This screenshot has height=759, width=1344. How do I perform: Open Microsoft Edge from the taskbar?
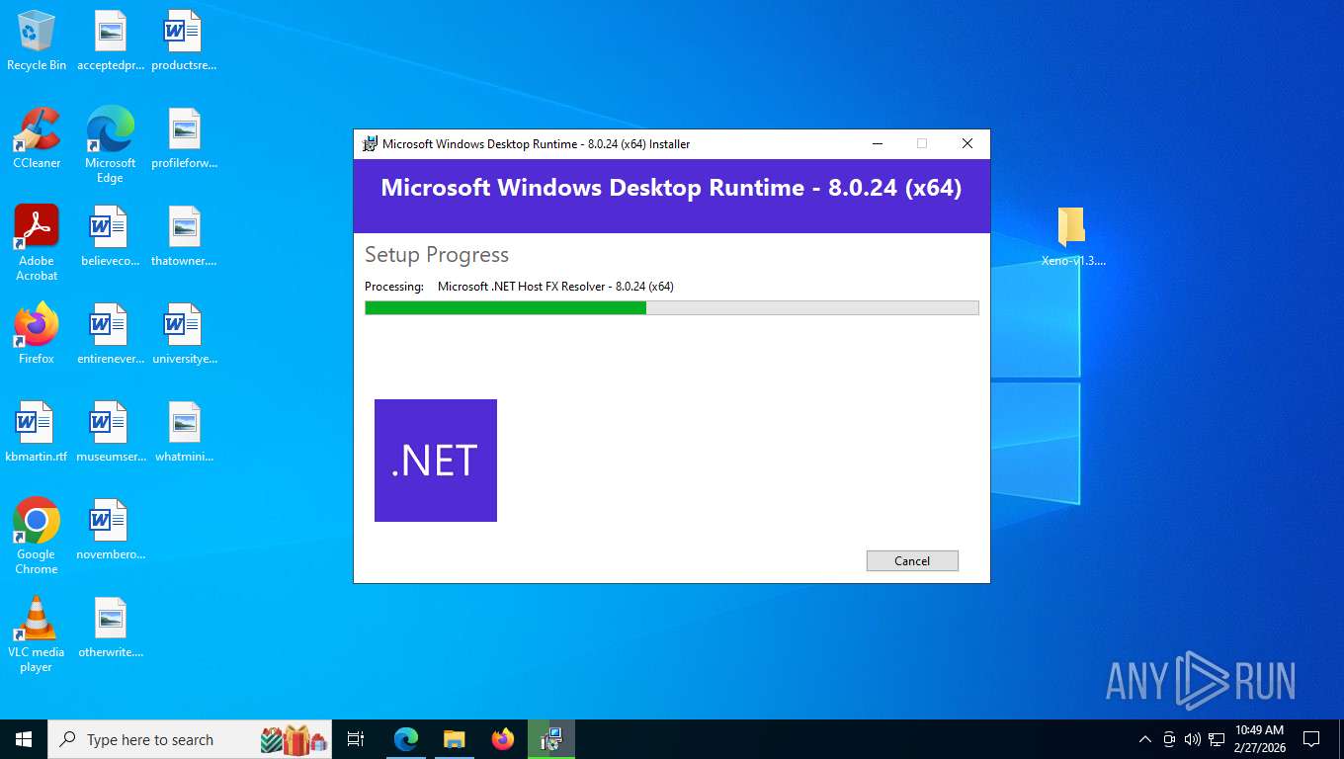tap(406, 739)
